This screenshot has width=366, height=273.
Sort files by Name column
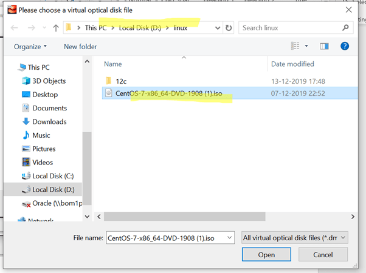click(x=113, y=64)
